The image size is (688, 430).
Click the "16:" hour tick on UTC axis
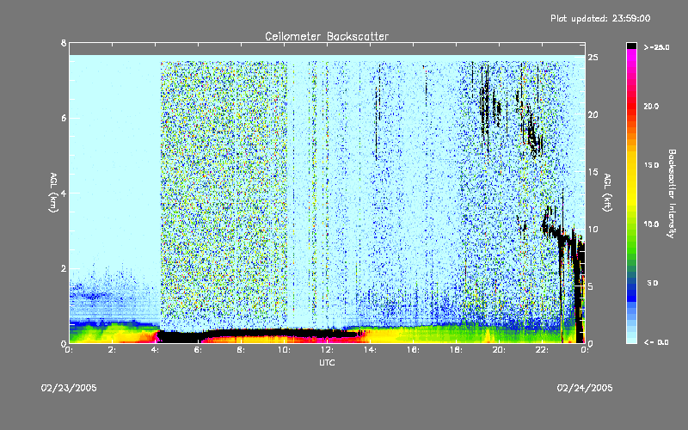pos(413,350)
